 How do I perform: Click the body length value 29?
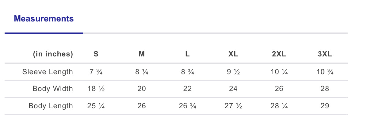[x=325, y=106]
